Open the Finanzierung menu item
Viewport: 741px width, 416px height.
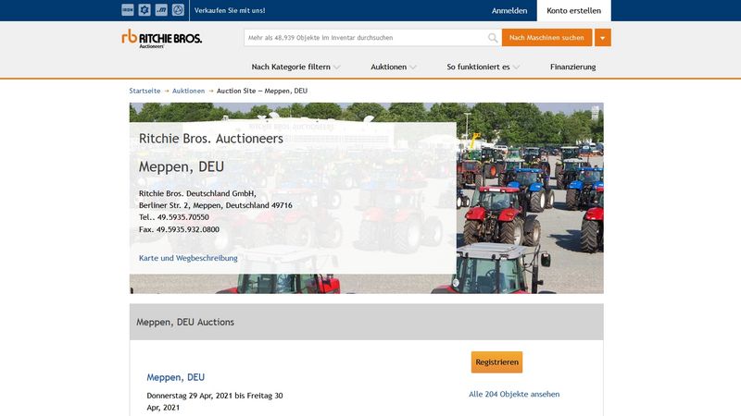tap(572, 67)
